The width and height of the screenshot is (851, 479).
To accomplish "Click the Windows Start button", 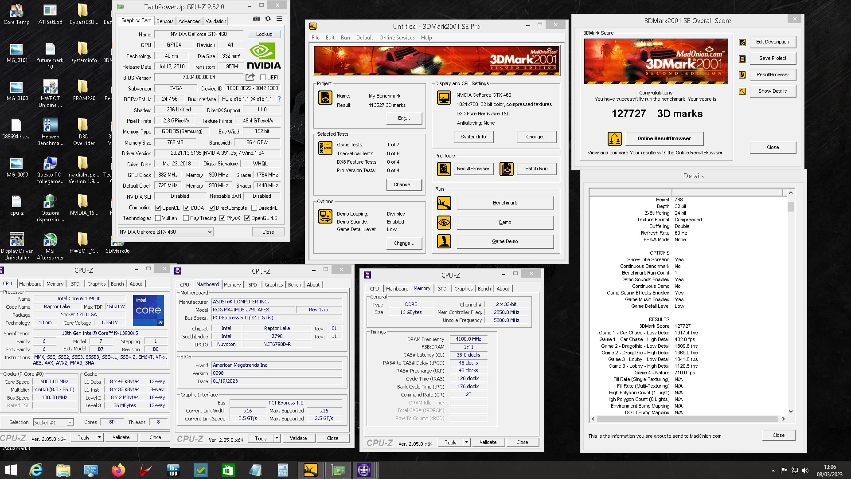I will coord(11,470).
